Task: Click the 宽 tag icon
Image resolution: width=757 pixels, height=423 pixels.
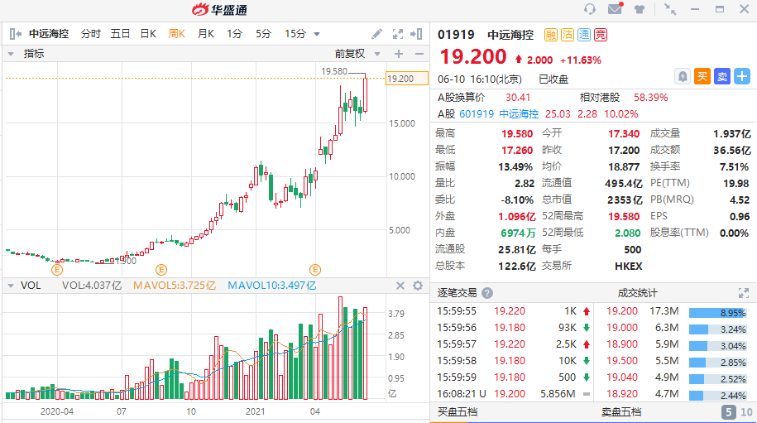Action: click(x=600, y=35)
